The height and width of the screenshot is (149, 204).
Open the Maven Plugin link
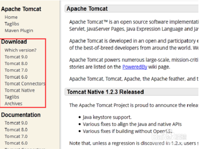tap(19, 31)
